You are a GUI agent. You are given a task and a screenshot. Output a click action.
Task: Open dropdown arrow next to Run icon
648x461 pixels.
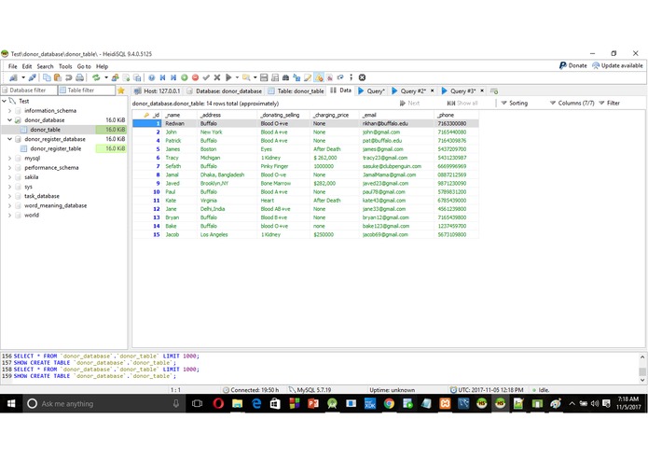click(x=237, y=77)
